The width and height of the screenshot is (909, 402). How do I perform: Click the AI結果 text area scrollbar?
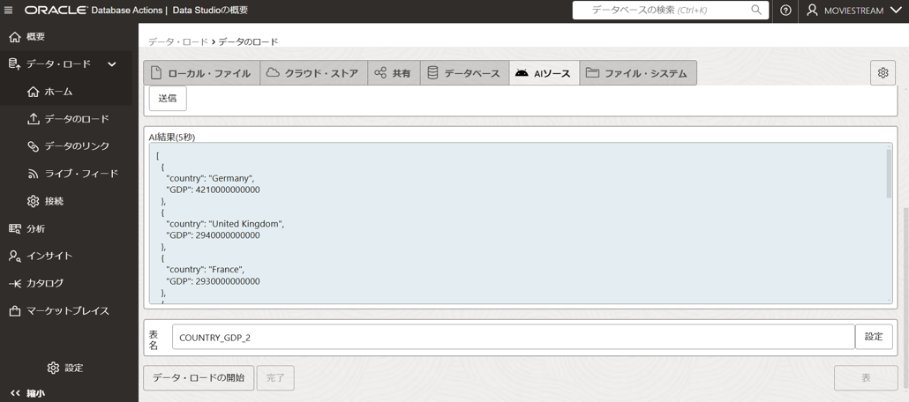click(890, 173)
